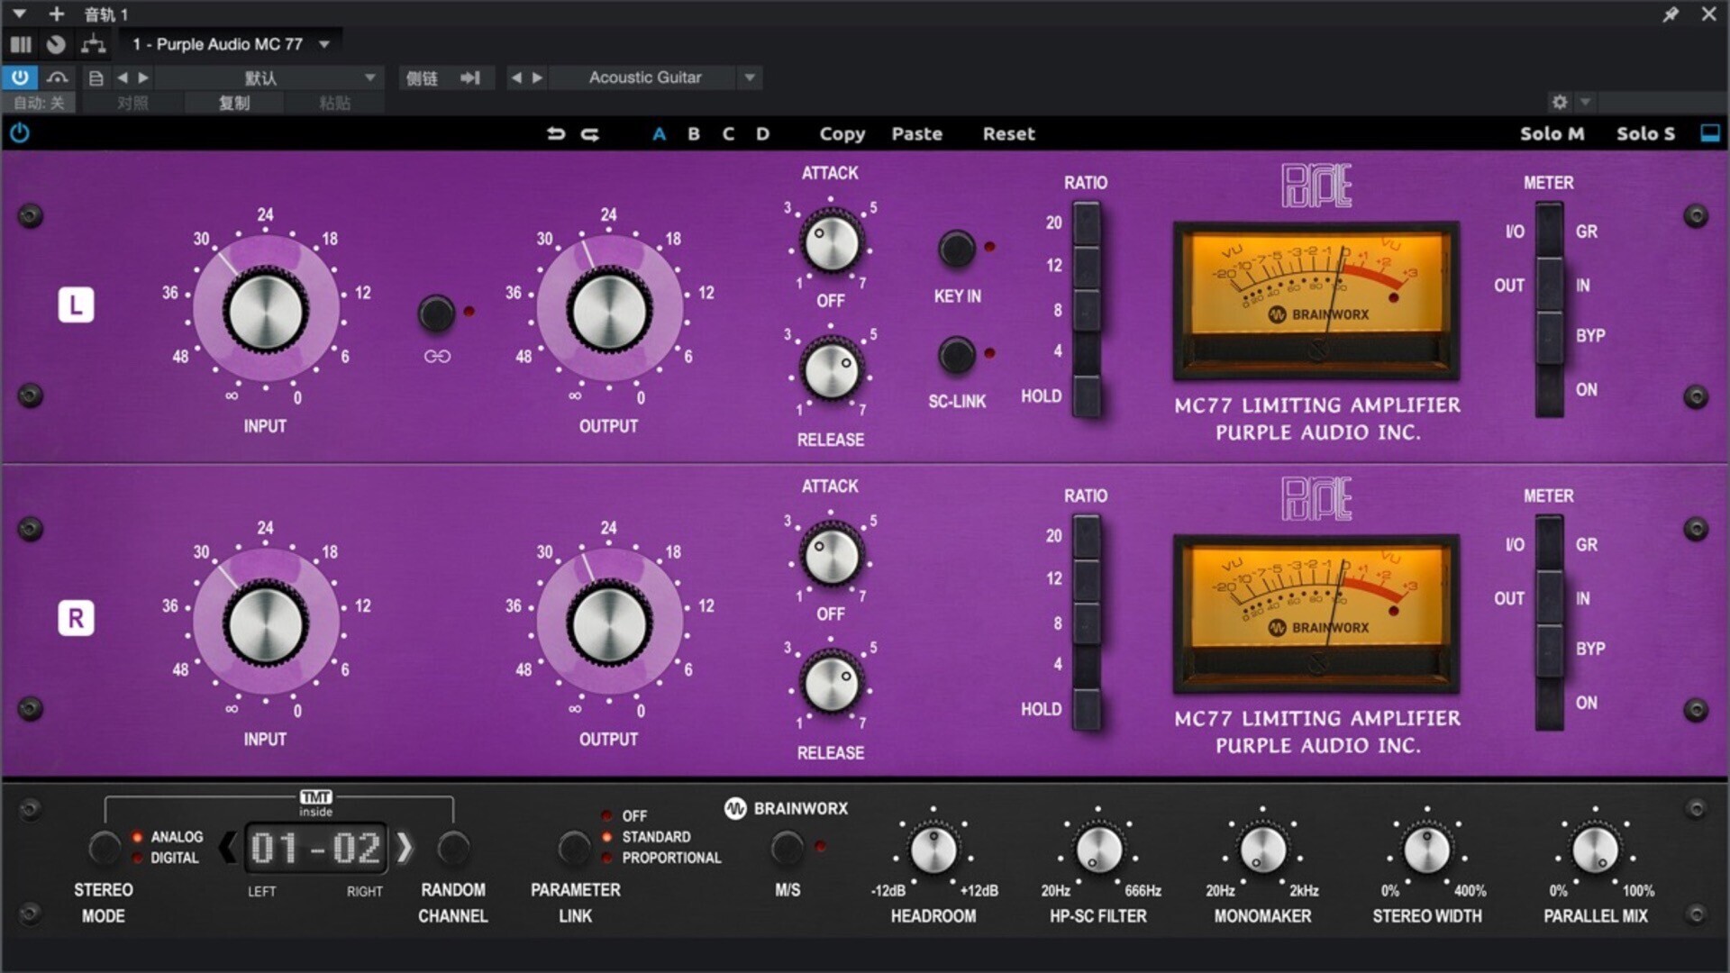The image size is (1730, 973).
Task: Select settings slot B
Action: point(694,133)
